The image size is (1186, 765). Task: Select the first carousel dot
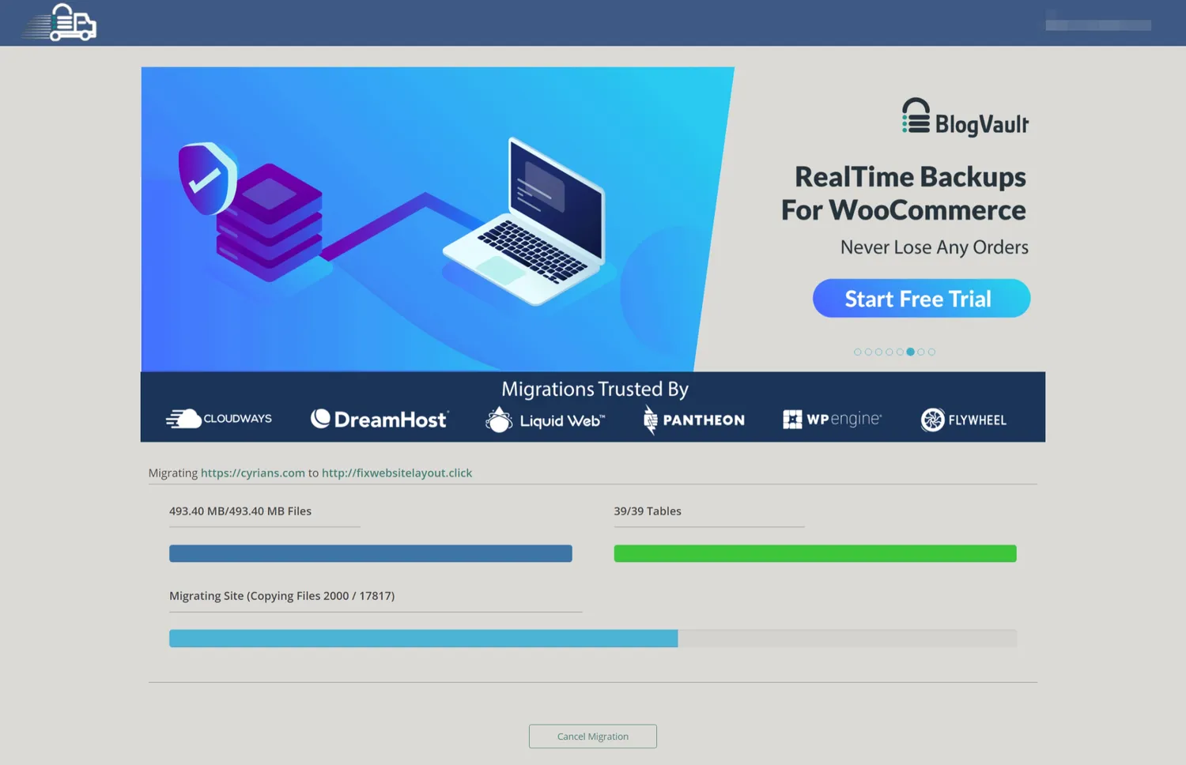coord(857,352)
